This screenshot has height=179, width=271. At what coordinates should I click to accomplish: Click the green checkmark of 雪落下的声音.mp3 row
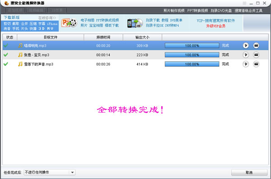coord(6,64)
